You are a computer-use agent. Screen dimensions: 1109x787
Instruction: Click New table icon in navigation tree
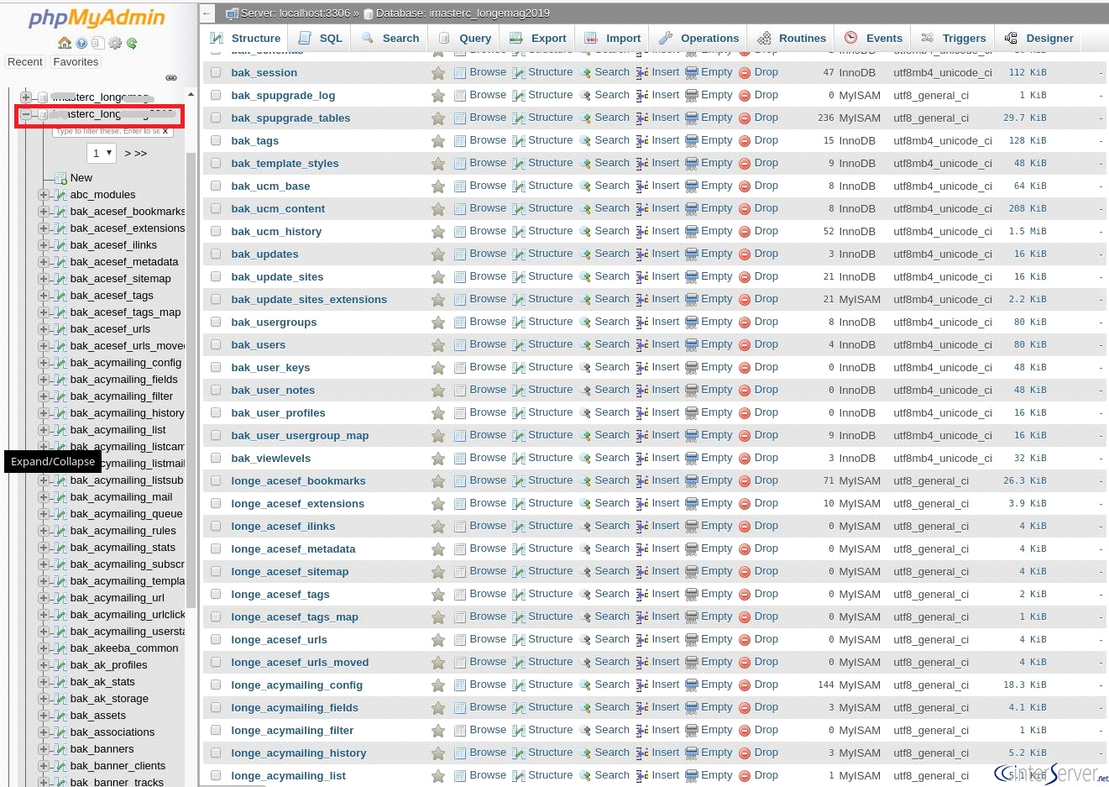[60, 178]
